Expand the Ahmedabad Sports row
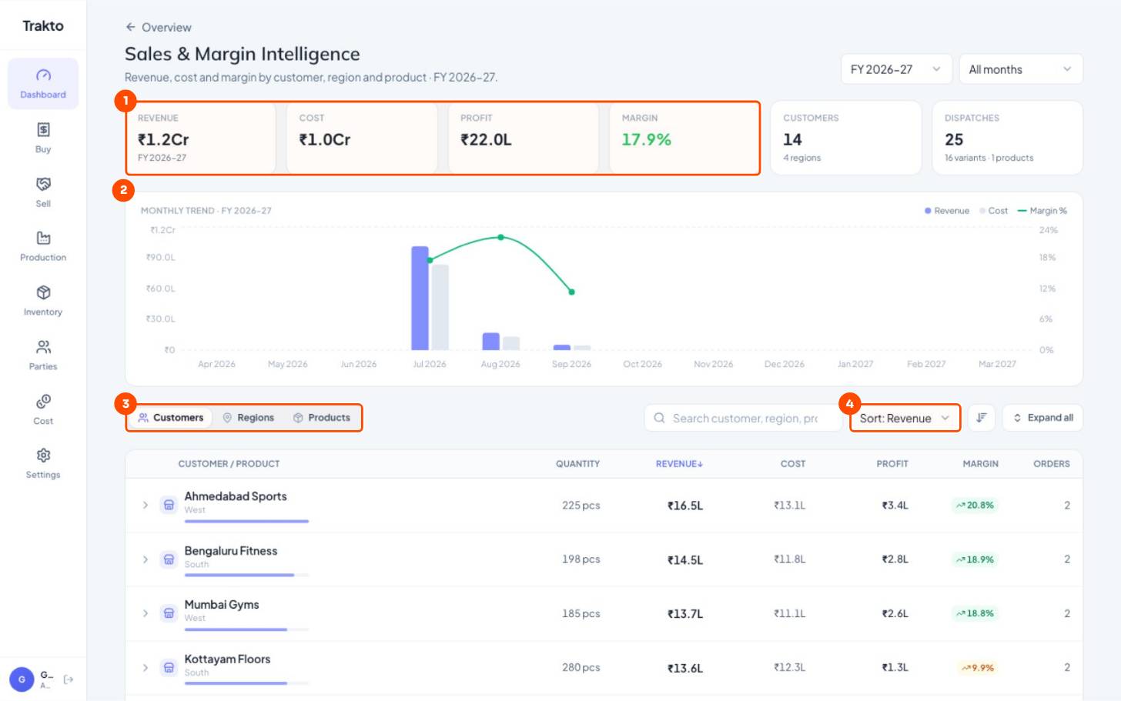Image resolution: width=1121 pixels, height=701 pixels. coord(145,506)
